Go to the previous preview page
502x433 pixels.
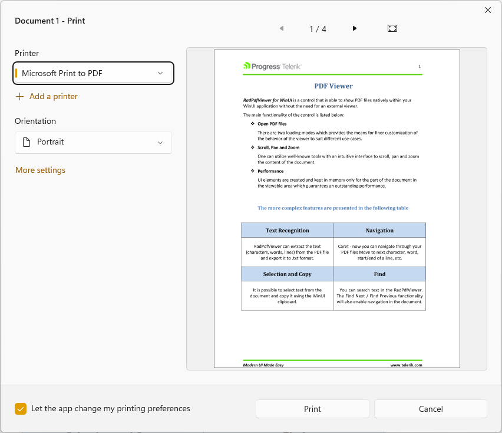[281, 28]
